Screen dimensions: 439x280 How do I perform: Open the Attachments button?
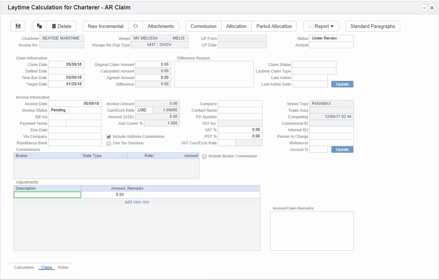(161, 26)
